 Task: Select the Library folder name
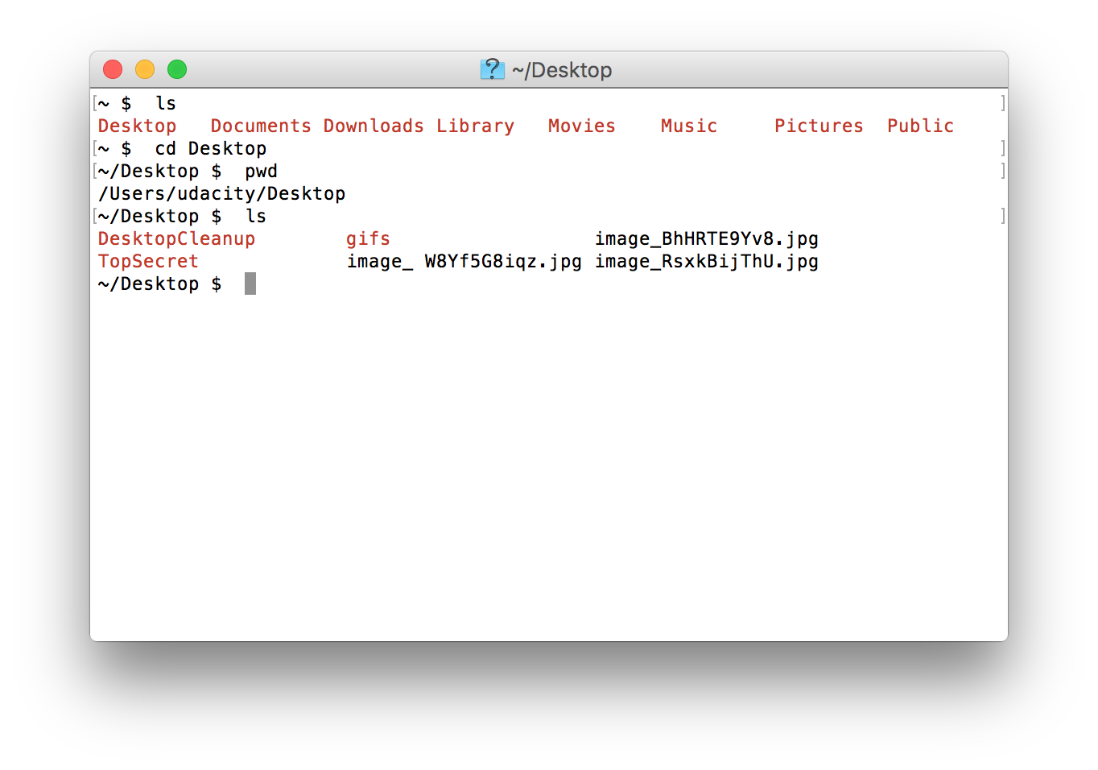[475, 126]
